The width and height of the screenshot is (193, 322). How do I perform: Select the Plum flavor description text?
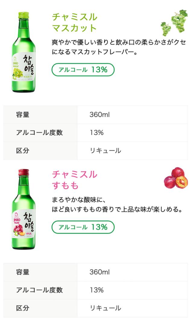(117, 205)
